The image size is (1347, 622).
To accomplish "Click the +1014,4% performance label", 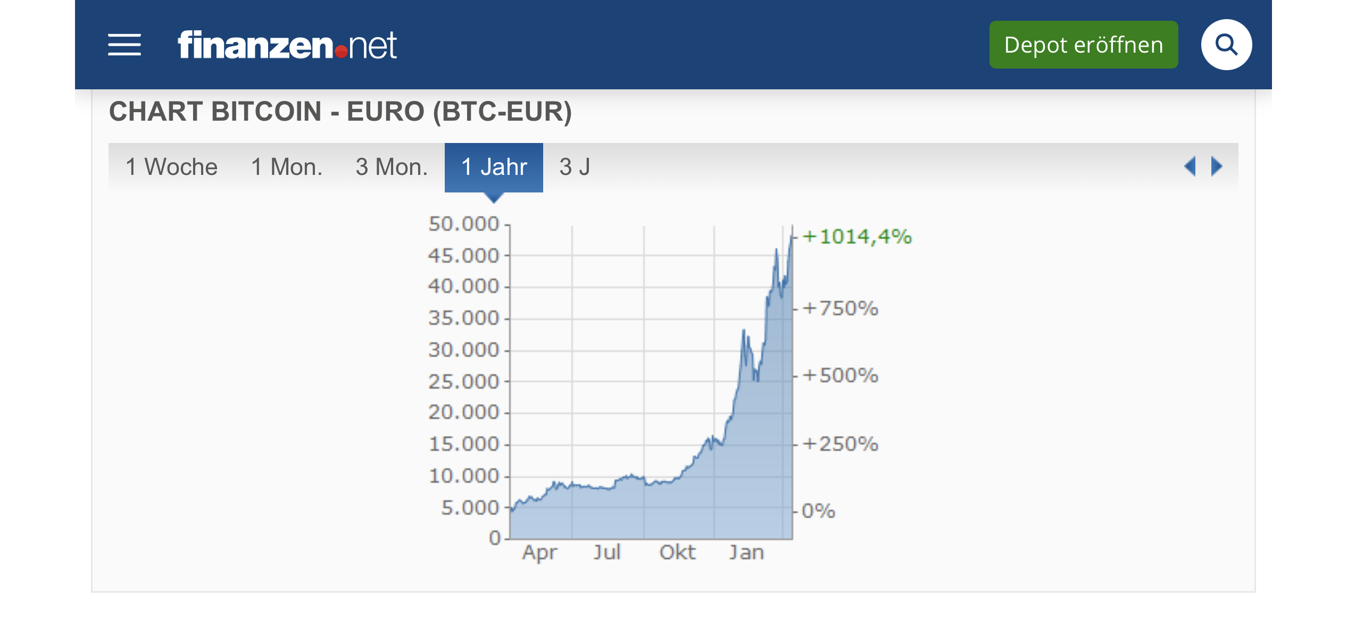I will coord(857,237).
